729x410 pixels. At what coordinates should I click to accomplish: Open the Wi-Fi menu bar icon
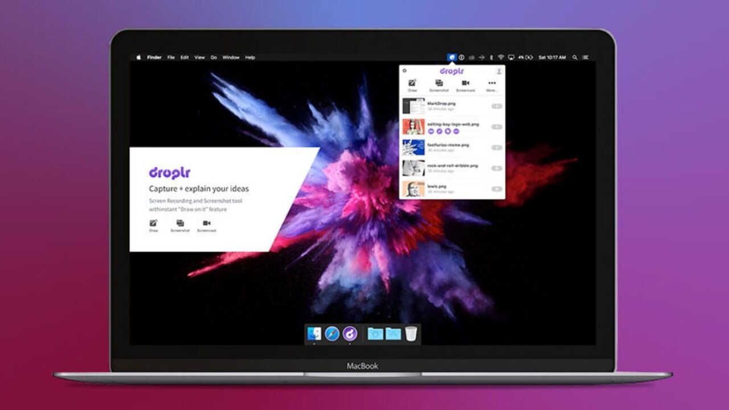pos(501,57)
